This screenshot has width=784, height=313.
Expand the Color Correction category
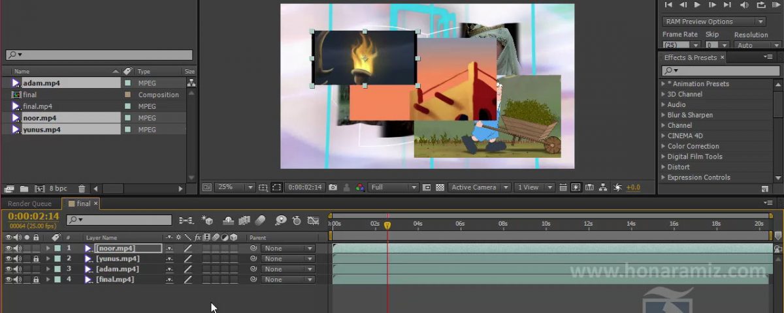(x=663, y=146)
